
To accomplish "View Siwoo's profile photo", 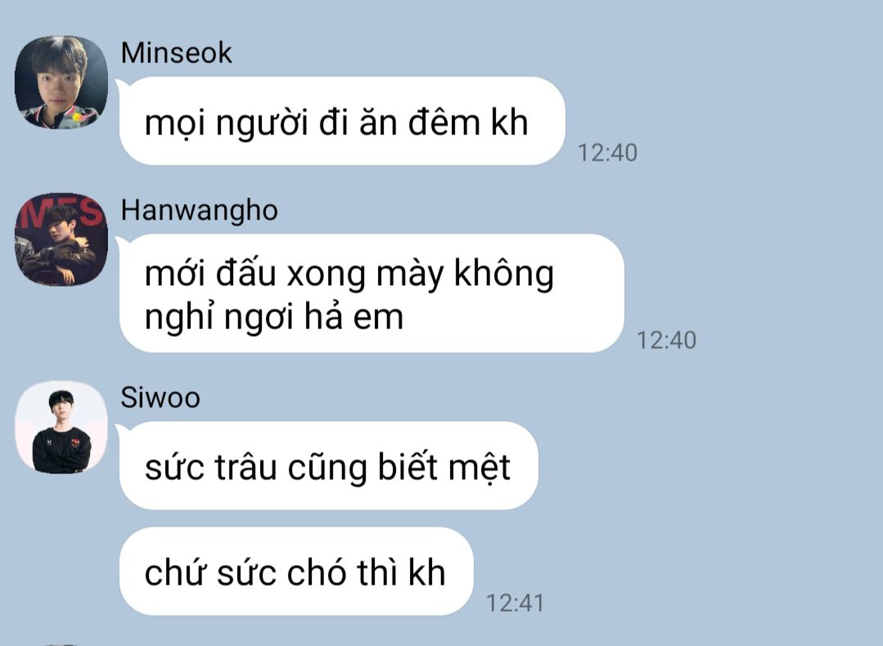I will (x=61, y=427).
